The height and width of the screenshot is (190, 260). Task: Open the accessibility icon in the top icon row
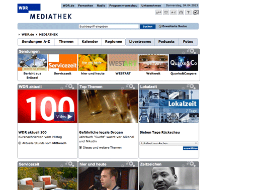tap(158, 13)
